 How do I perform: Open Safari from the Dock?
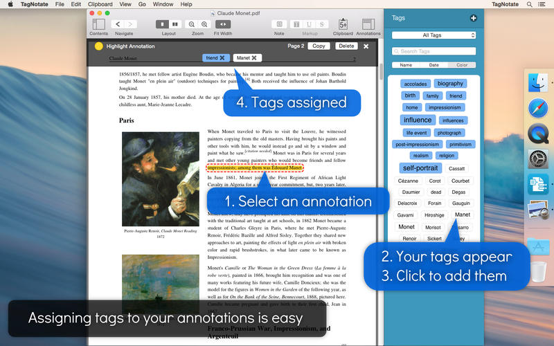(x=538, y=108)
